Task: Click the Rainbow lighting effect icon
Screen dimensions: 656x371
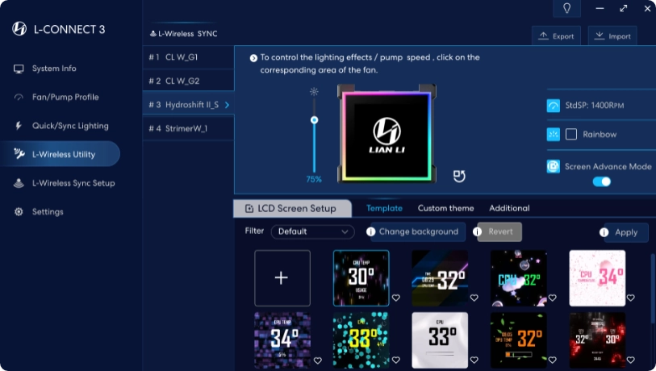Action: click(x=554, y=135)
